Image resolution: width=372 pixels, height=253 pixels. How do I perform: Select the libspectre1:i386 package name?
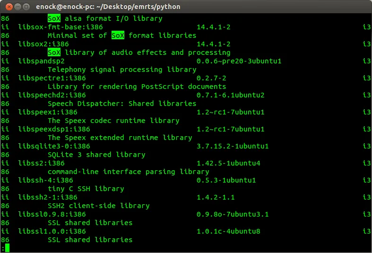52,78
